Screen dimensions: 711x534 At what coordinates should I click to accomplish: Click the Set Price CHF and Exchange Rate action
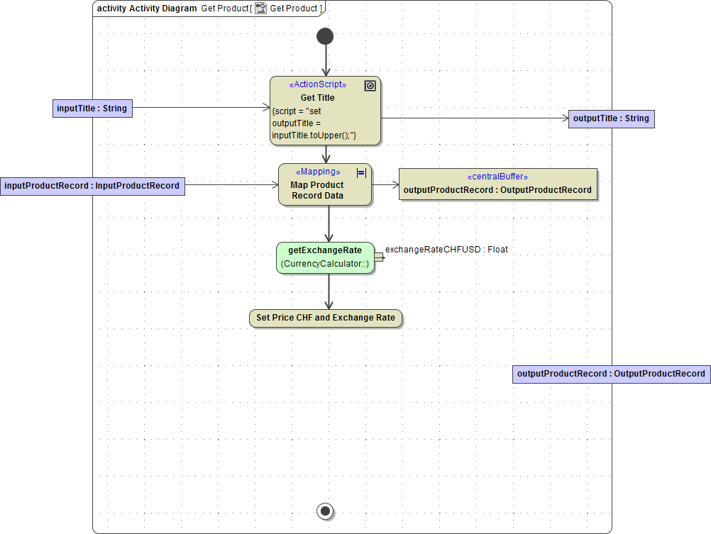(x=325, y=318)
